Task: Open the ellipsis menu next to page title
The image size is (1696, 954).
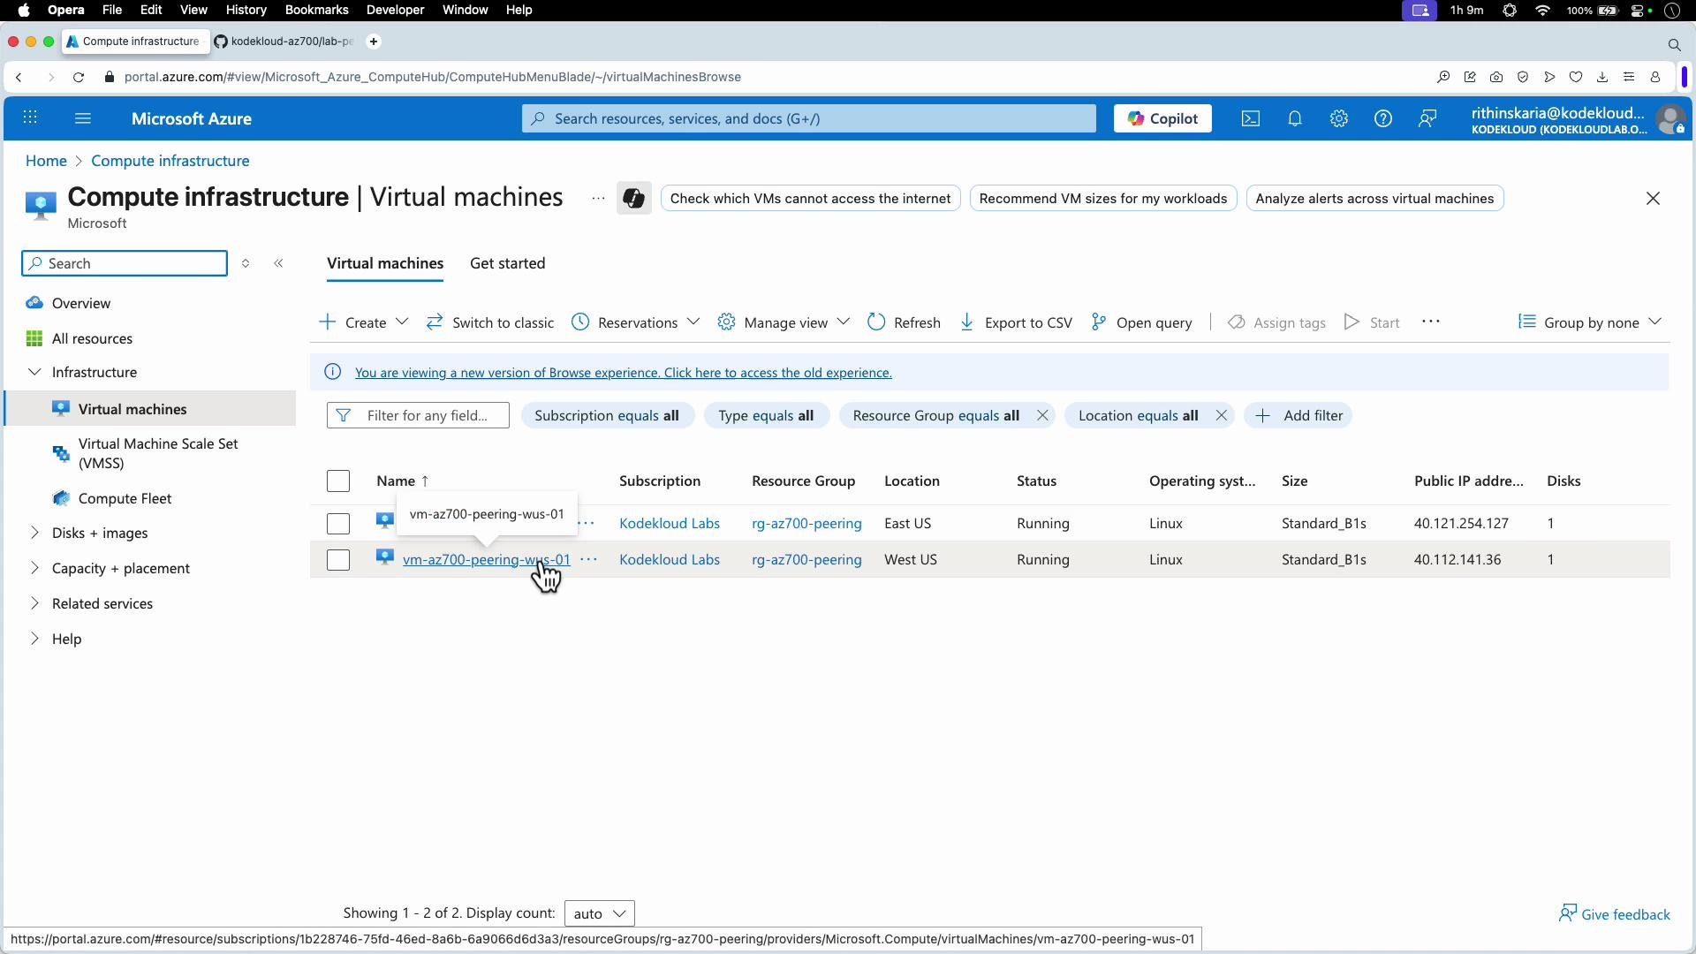Action: pos(598,199)
